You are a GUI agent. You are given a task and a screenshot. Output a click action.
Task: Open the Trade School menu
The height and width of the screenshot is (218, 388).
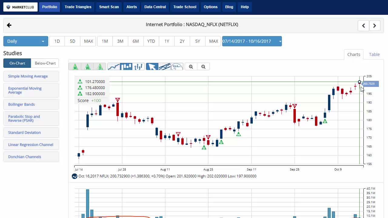[x=185, y=7]
